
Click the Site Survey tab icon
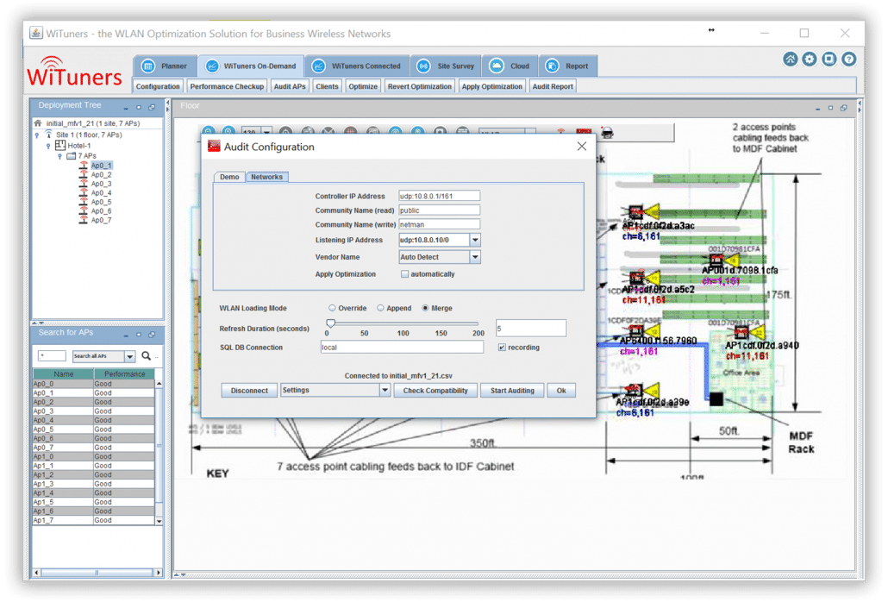pos(423,66)
